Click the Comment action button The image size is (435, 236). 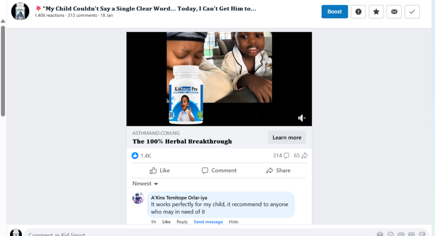pyautogui.click(x=219, y=170)
